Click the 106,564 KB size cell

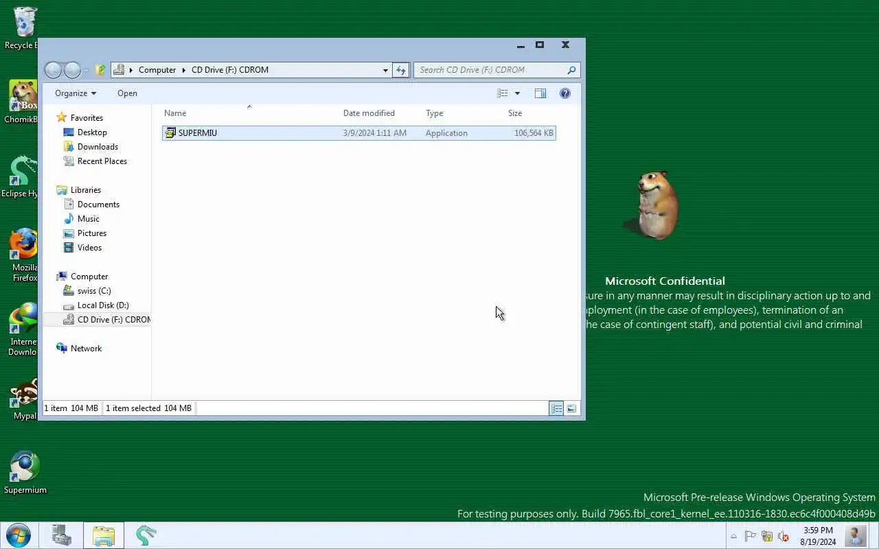click(534, 133)
